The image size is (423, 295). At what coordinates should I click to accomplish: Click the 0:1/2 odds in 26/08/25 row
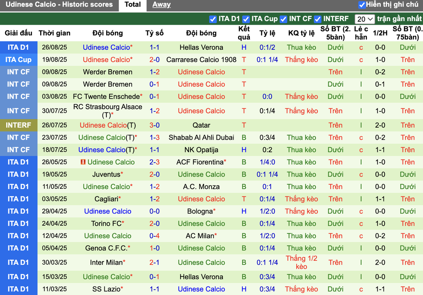[267, 47]
